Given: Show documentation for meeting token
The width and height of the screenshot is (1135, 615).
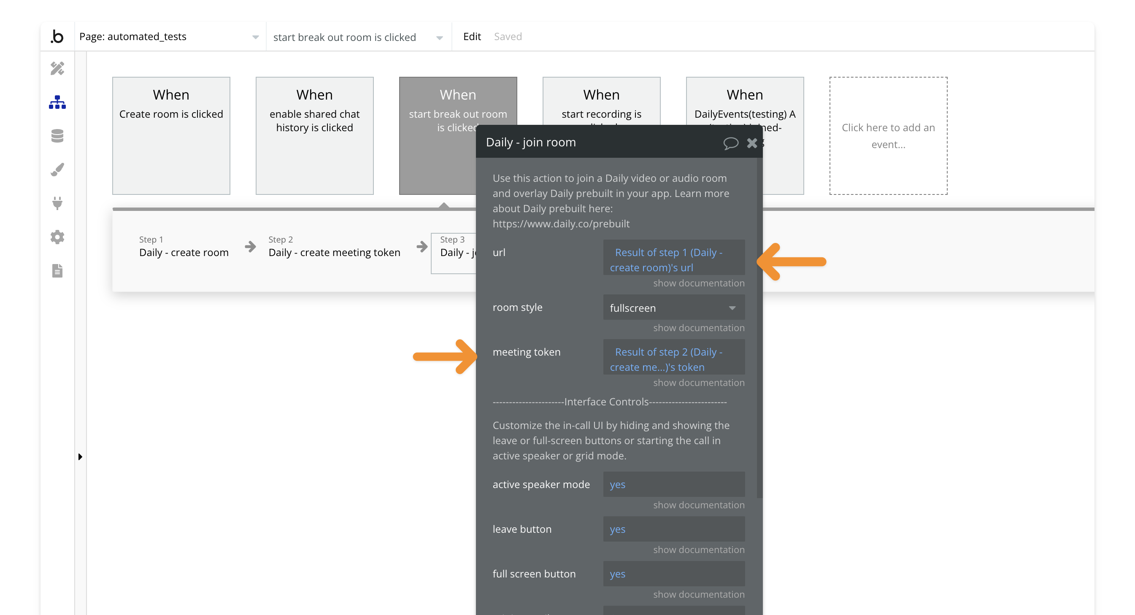Looking at the screenshot, I should tap(699, 383).
